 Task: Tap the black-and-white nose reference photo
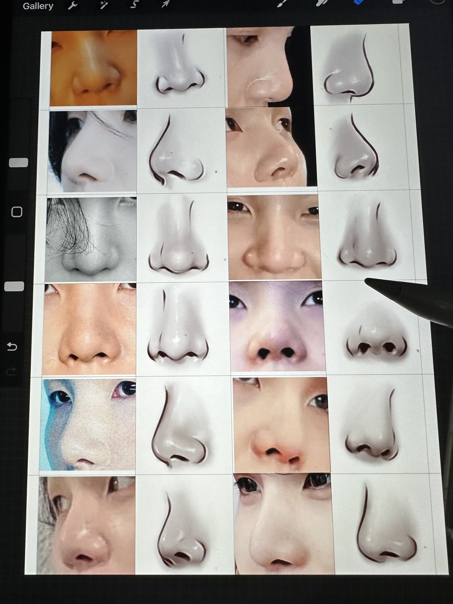[x=91, y=239]
